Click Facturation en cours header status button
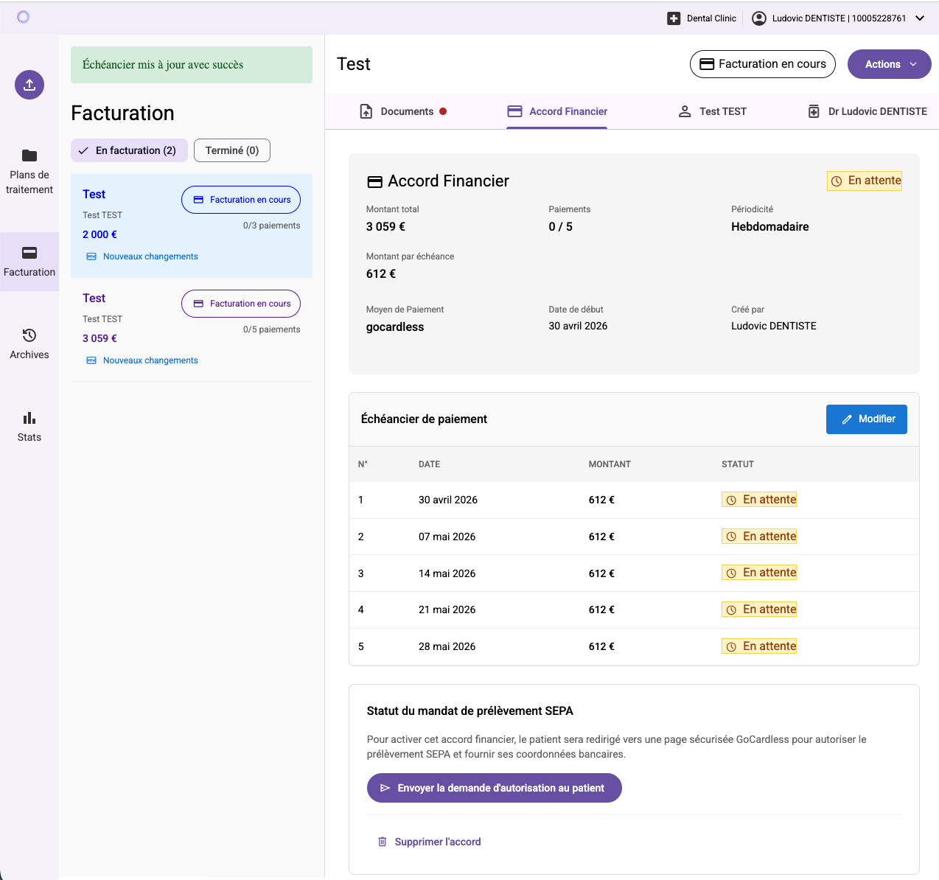Viewport: 939px width, 880px height. [762, 64]
